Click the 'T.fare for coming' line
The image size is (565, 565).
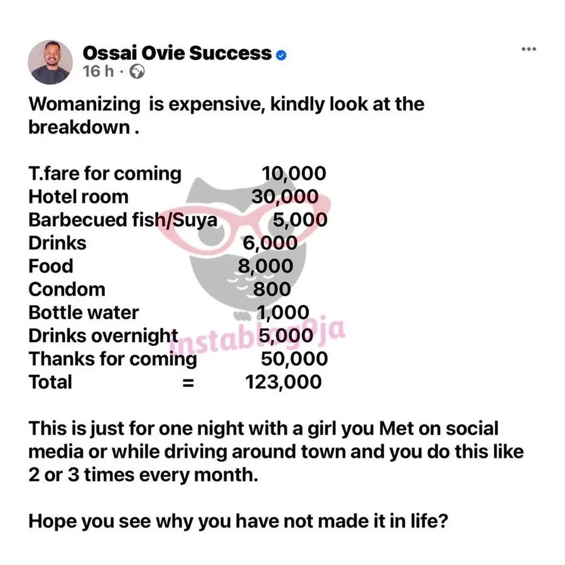click(105, 173)
